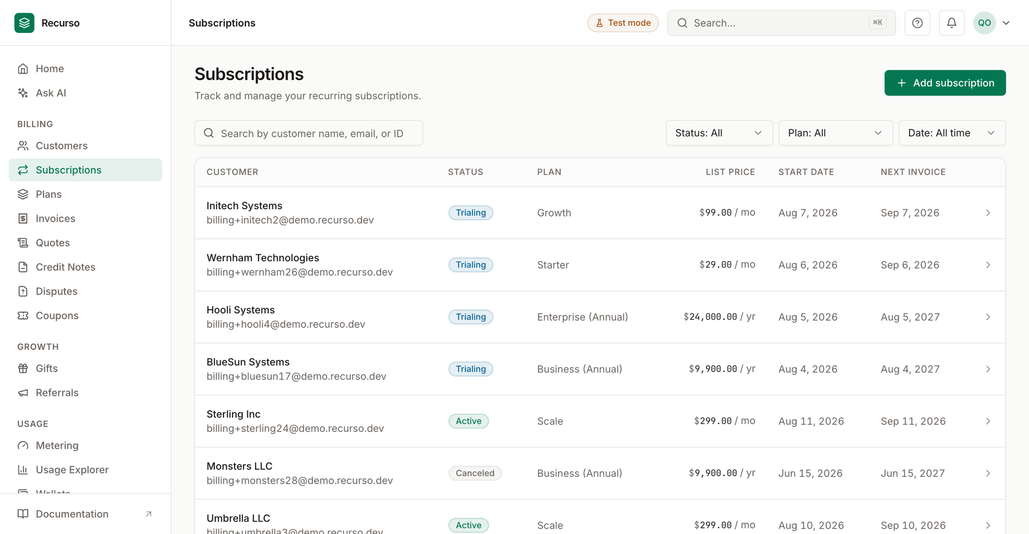Open Customers in Billing menu
Image resolution: width=1029 pixels, height=534 pixels.
pyautogui.click(x=85, y=145)
